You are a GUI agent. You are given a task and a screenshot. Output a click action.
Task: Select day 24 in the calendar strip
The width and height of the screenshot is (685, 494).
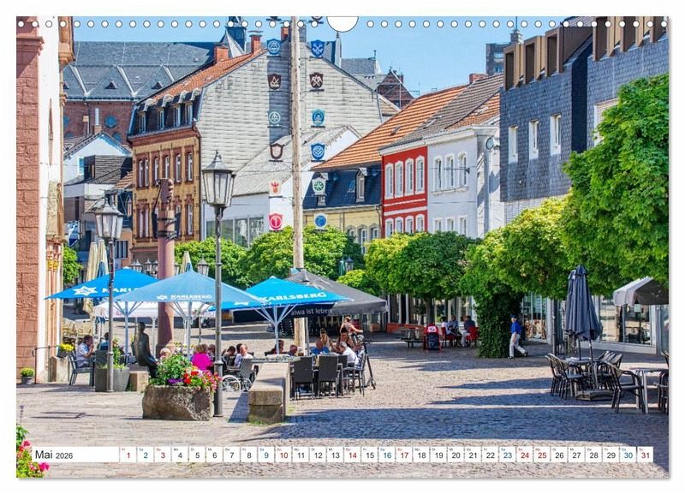[x=525, y=455]
